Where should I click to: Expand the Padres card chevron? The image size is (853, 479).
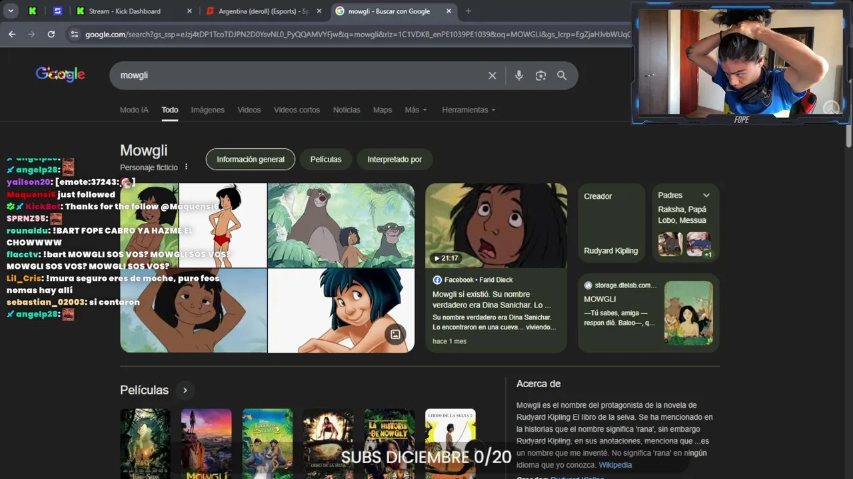(x=706, y=195)
